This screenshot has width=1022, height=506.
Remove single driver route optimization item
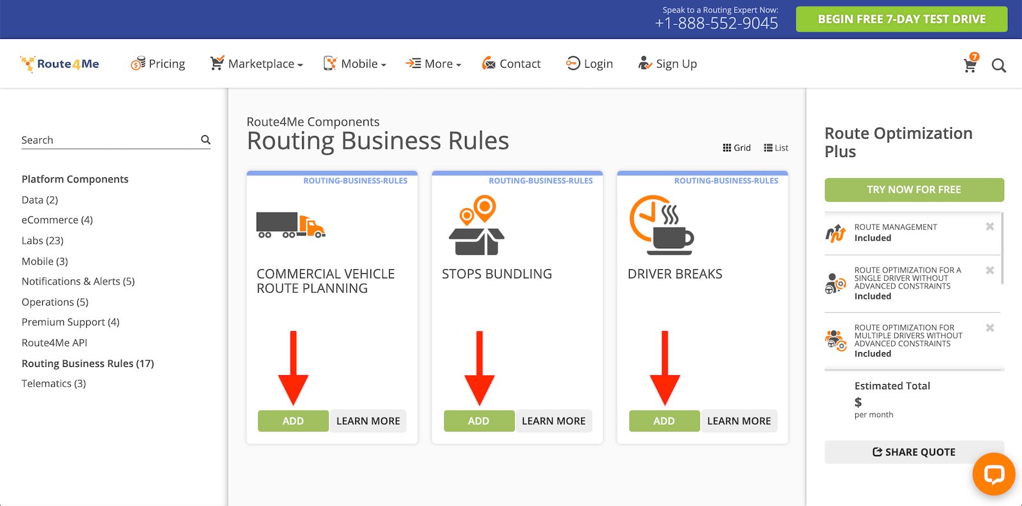click(x=989, y=270)
